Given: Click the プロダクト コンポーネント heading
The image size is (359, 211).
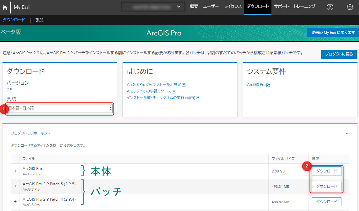Looking at the screenshot, I should (30, 133).
